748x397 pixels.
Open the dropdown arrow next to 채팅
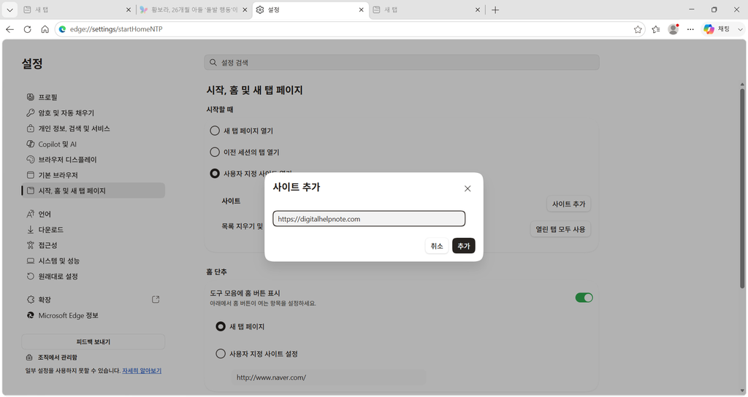(x=740, y=29)
